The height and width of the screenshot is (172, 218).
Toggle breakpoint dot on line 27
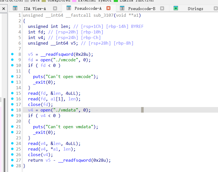[12, 160]
